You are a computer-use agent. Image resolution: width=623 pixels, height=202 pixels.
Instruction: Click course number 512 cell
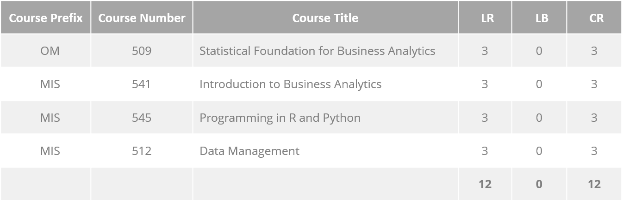coord(142,151)
